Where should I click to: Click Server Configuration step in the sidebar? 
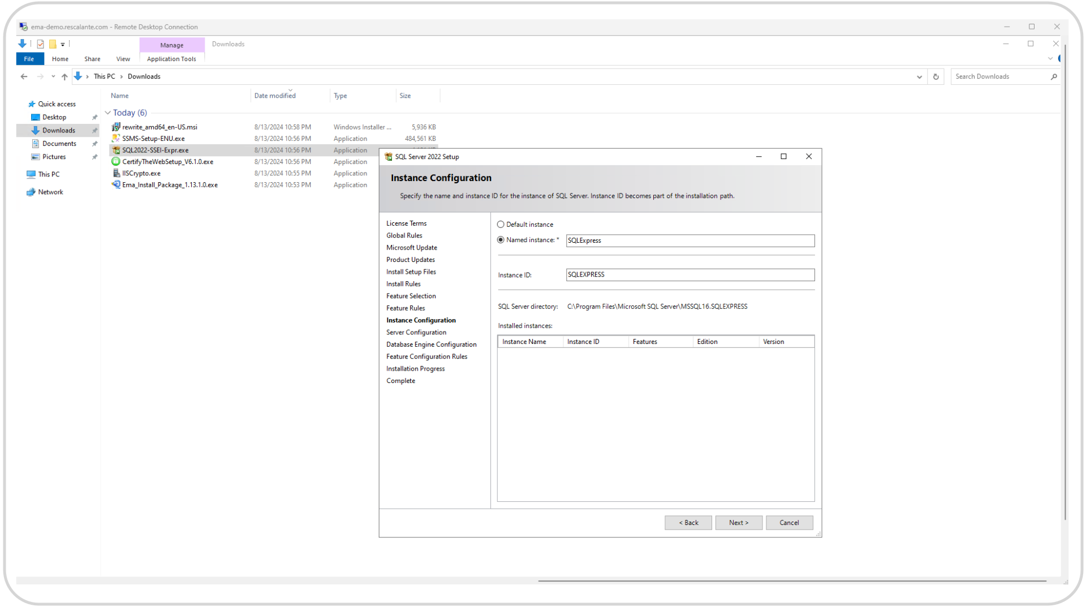(416, 332)
